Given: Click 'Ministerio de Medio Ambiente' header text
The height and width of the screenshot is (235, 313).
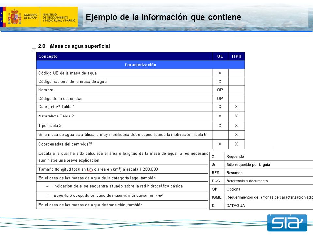Looking at the screenshot, I should click(x=59, y=17).
